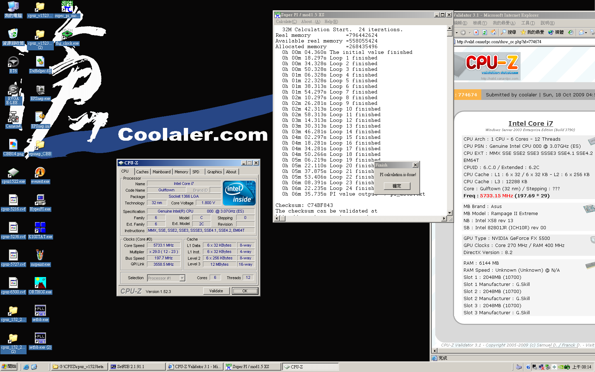Open the Processor #1 selection dropdown

[x=182, y=278]
